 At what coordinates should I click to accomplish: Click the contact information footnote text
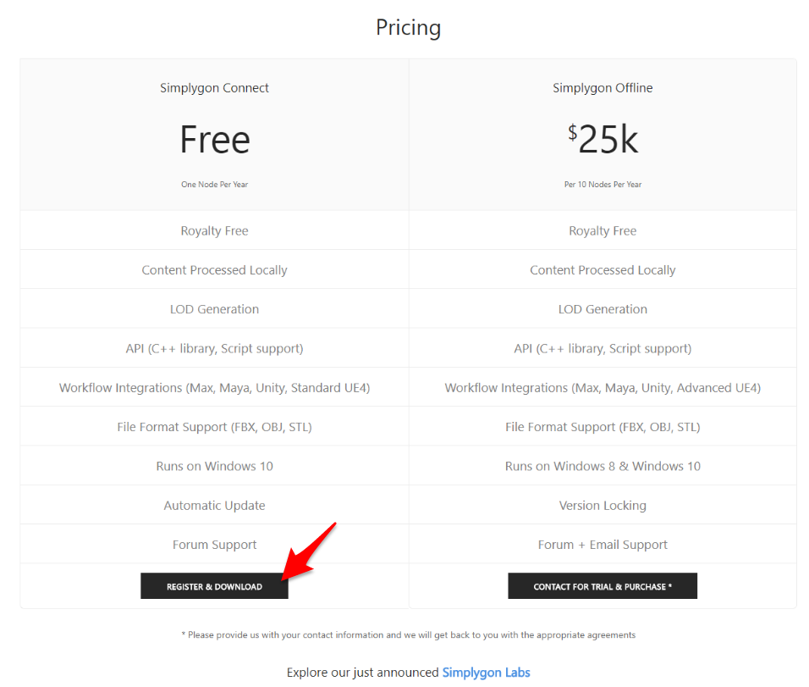[408, 634]
